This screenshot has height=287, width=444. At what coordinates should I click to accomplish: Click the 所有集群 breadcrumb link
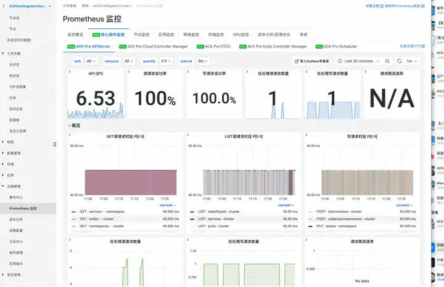pos(69,6)
